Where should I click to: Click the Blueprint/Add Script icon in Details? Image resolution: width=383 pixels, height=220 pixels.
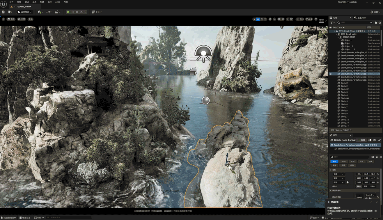pos(370,140)
